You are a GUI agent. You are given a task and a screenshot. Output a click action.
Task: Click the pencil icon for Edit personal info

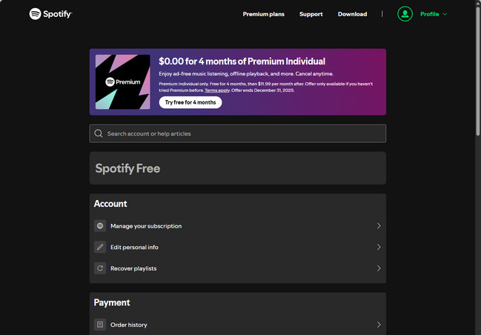100,247
